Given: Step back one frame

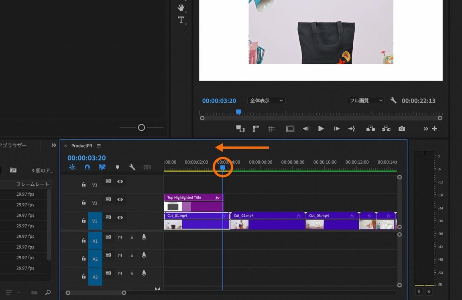Looking at the screenshot, I should (305, 129).
